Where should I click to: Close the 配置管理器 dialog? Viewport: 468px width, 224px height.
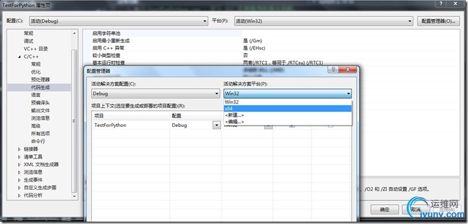click(x=348, y=69)
